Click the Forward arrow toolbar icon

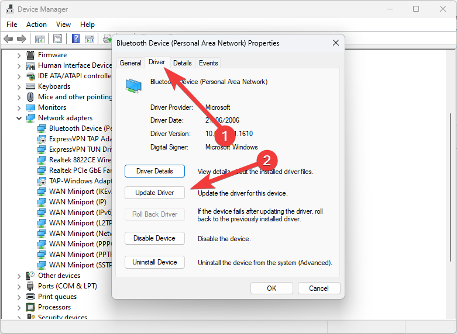22,39
